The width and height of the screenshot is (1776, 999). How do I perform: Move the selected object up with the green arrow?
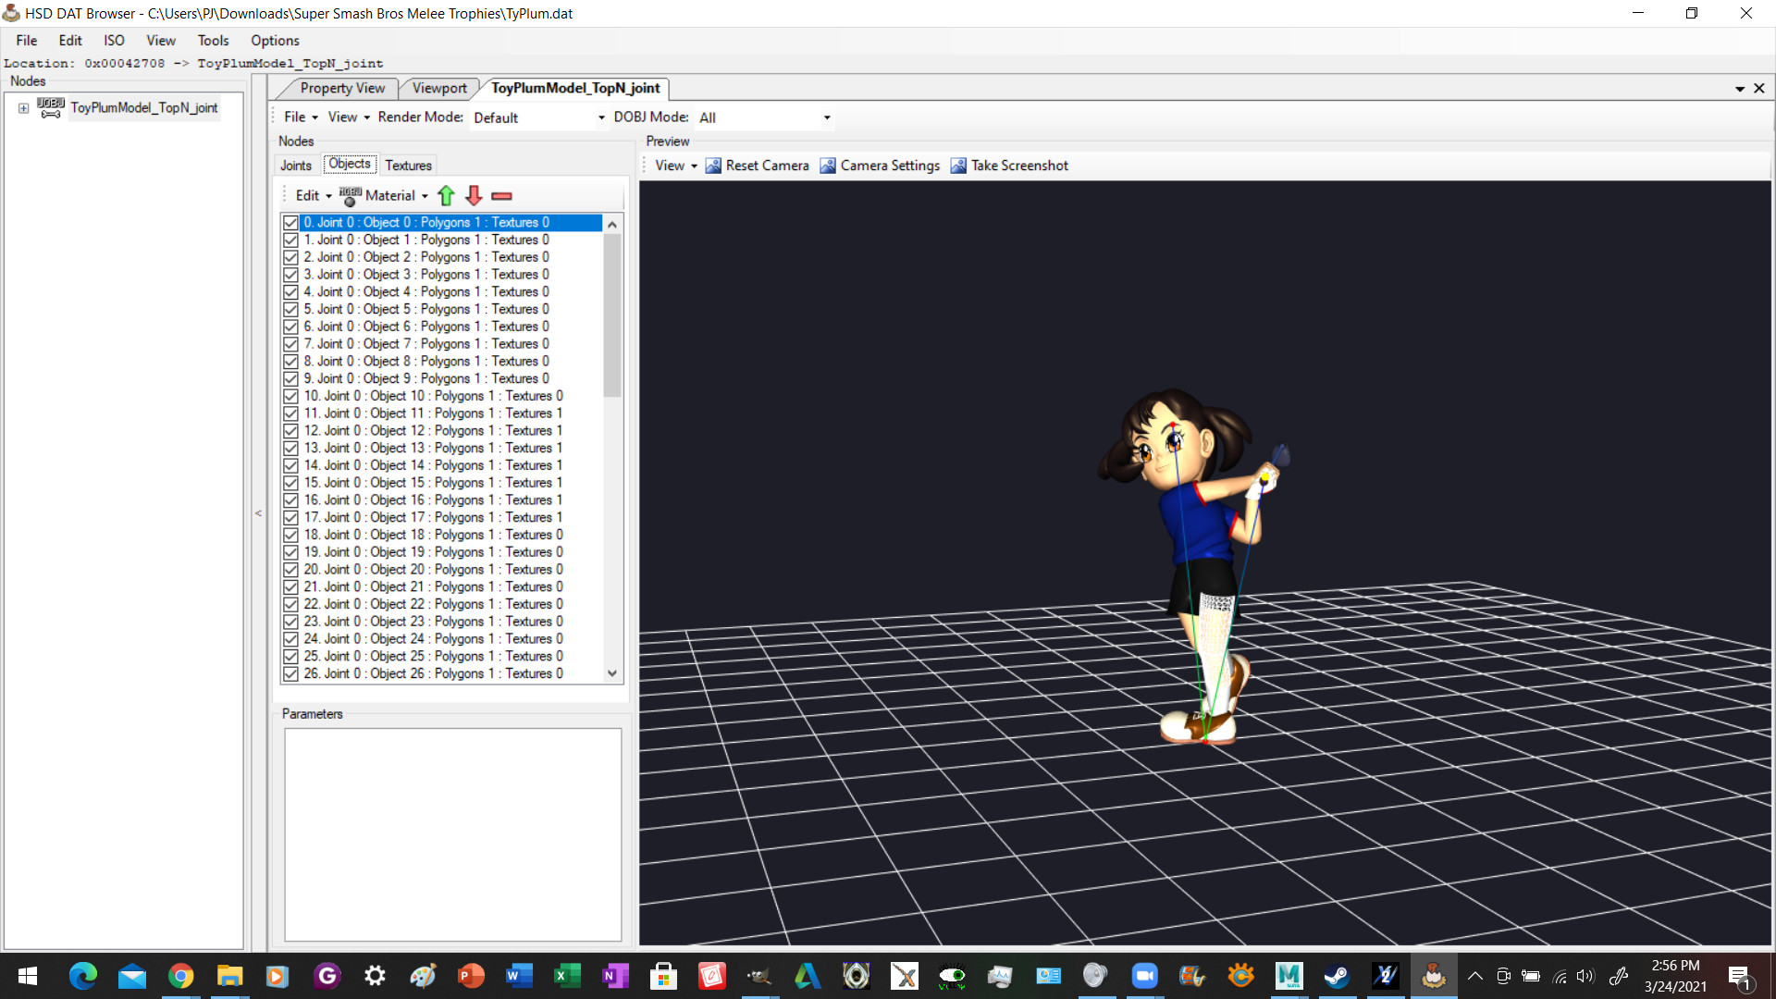pyautogui.click(x=446, y=195)
